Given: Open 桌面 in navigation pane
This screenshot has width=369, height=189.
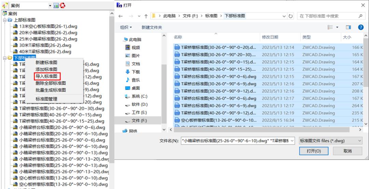Looking at the screenshot, I should coord(136,88).
